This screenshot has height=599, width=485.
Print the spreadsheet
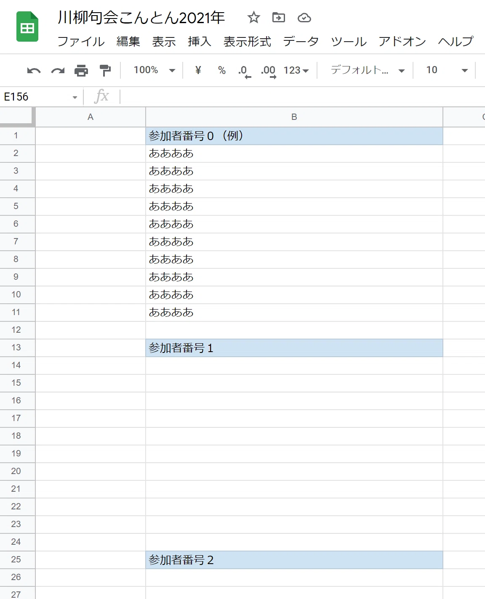[x=81, y=70]
